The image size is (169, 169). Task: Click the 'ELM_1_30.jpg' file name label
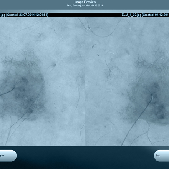(131, 15)
